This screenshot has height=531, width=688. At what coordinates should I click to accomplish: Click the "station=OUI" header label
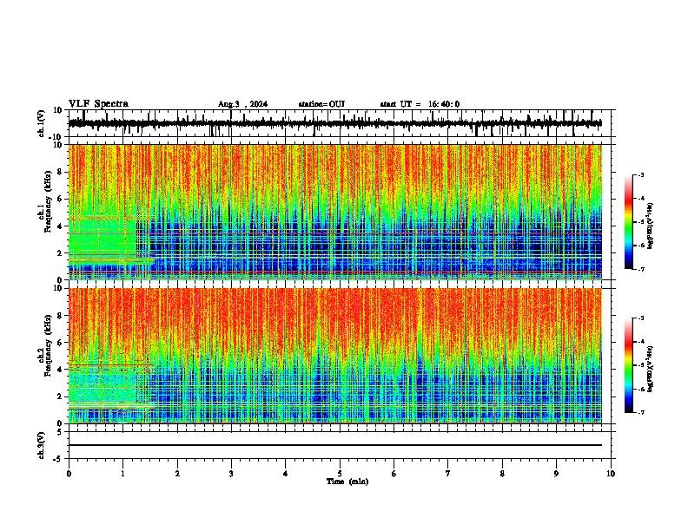[x=321, y=104]
